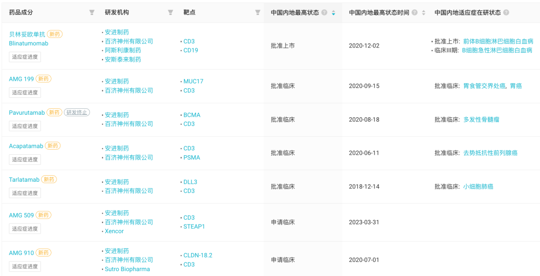Open Blinatumomab drug name link
The height and width of the screenshot is (276, 540).
pos(28,43)
